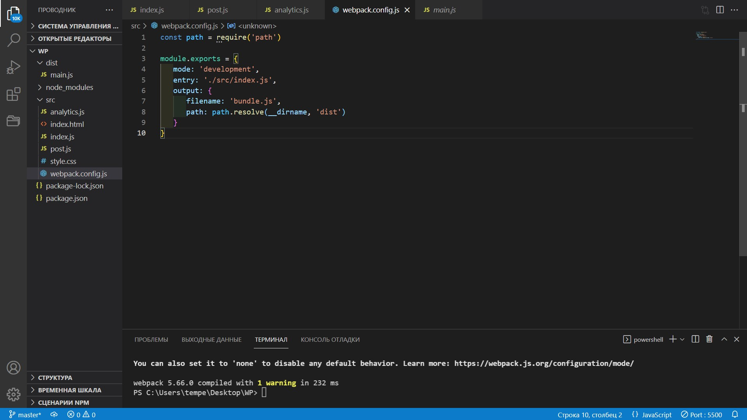Maximize the panel with up chevron

tap(724, 339)
